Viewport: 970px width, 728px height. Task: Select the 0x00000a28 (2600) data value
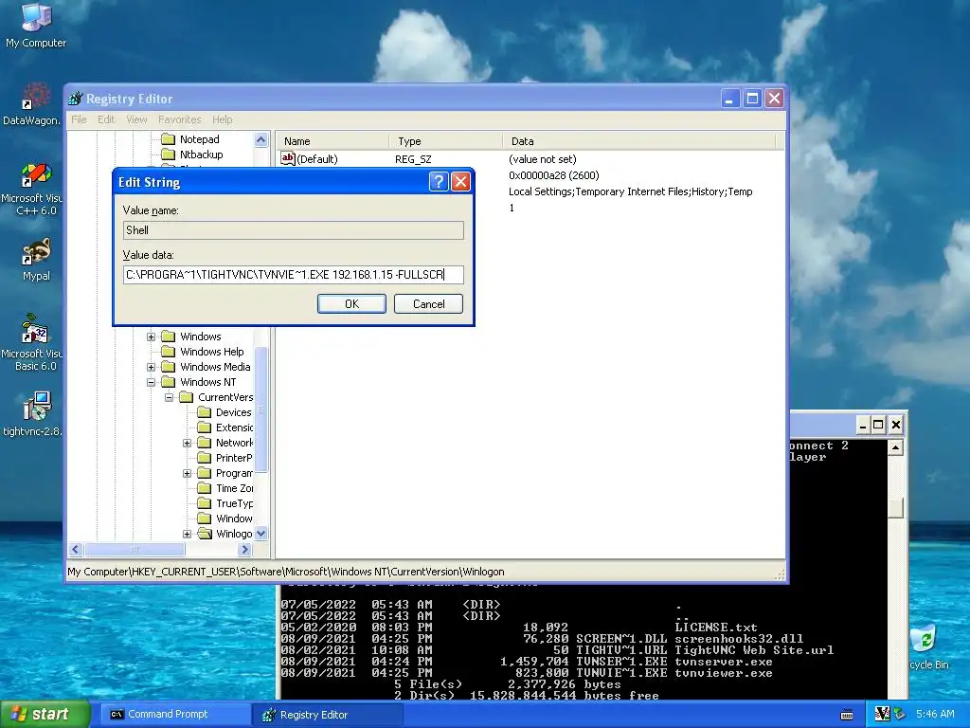pyautogui.click(x=553, y=175)
